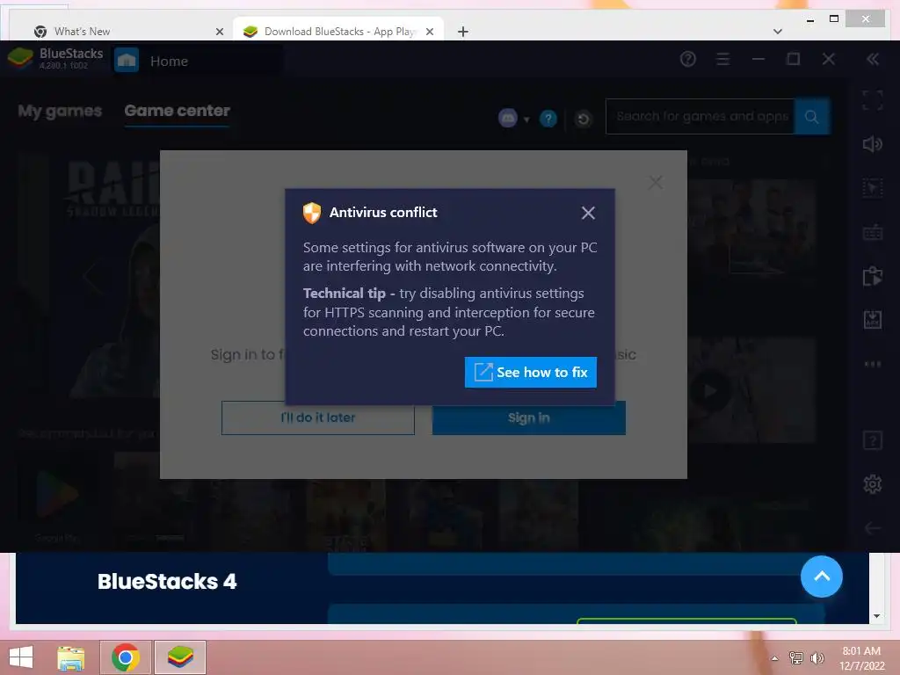
Task: Close the Antivirus conflict dialog
Action: pos(588,213)
